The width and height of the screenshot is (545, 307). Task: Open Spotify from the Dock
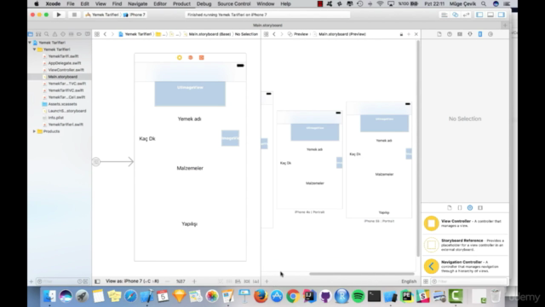(358, 296)
